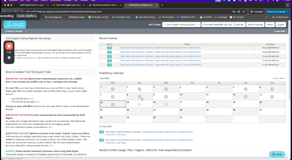Image resolution: width=292 pixels, height=160 pixels.
Task: Click the Date/Time column header in Recent Activity
Action: coord(270,44)
